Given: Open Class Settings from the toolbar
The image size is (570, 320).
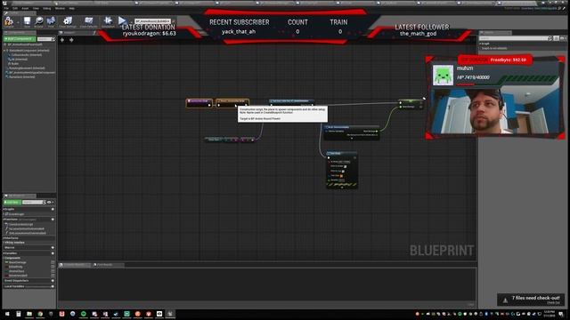Looking at the screenshot, I should pos(68,21).
